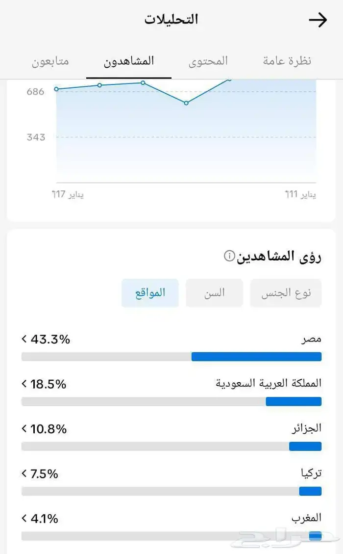Expand the Saudi Arabia 18.5% chevron
This screenshot has width=343, height=554.
click(24, 384)
